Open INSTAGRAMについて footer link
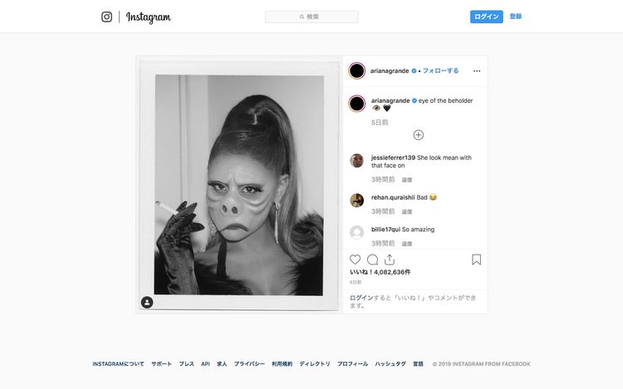623x389 pixels. click(118, 364)
